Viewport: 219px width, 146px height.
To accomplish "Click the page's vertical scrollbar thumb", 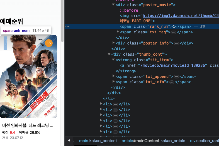I will pyautogui.click(x=62, y=21).
